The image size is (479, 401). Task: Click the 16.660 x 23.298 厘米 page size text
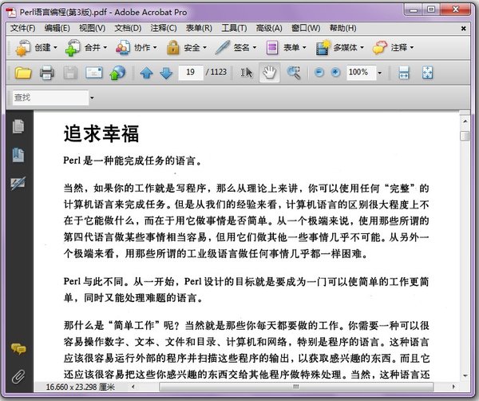tap(80, 387)
